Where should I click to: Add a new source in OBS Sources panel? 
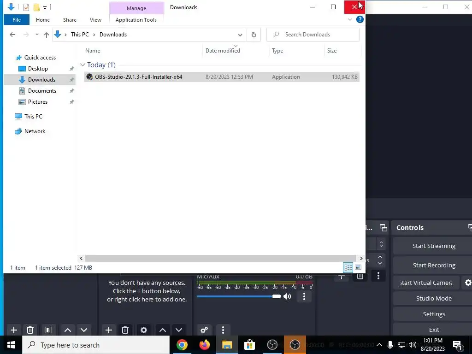(109, 330)
